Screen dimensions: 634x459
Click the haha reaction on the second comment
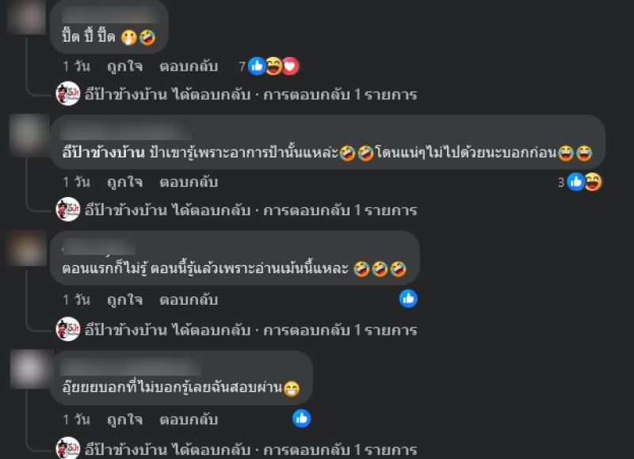pos(593,182)
